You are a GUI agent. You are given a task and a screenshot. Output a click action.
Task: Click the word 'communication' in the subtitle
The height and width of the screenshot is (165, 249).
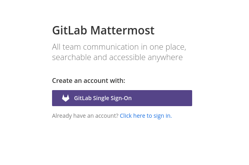point(110,47)
